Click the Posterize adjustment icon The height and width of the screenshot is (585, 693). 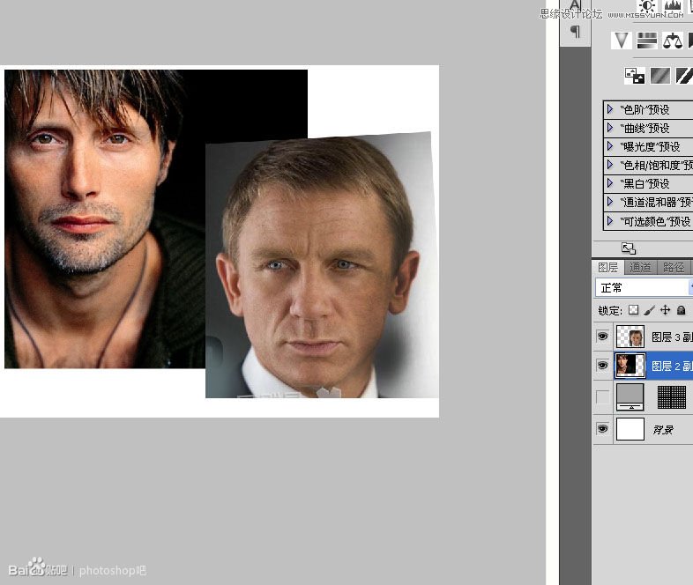(x=659, y=76)
